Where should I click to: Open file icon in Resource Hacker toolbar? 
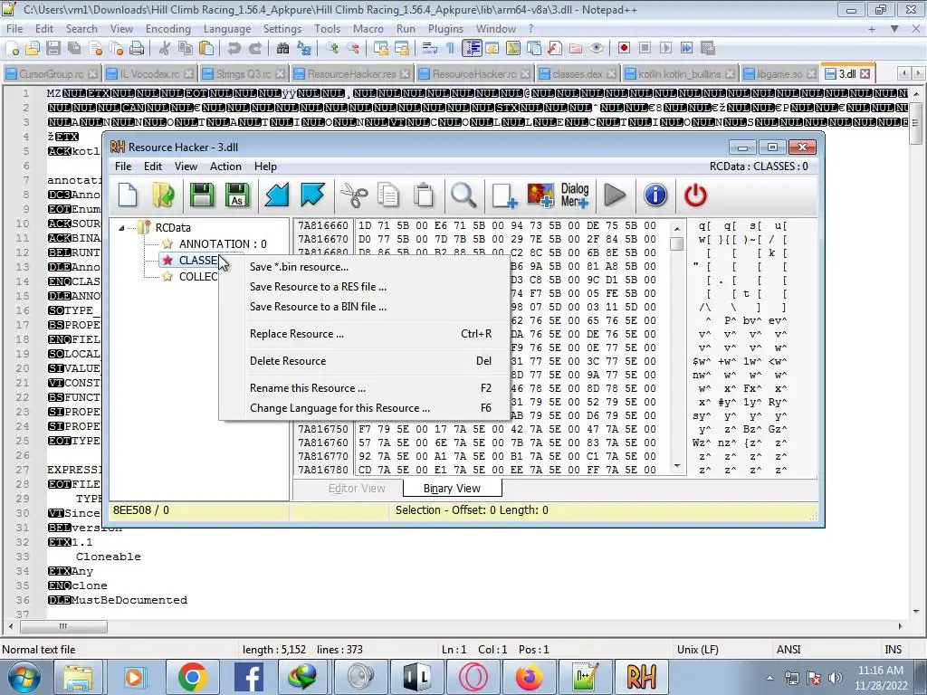163,195
